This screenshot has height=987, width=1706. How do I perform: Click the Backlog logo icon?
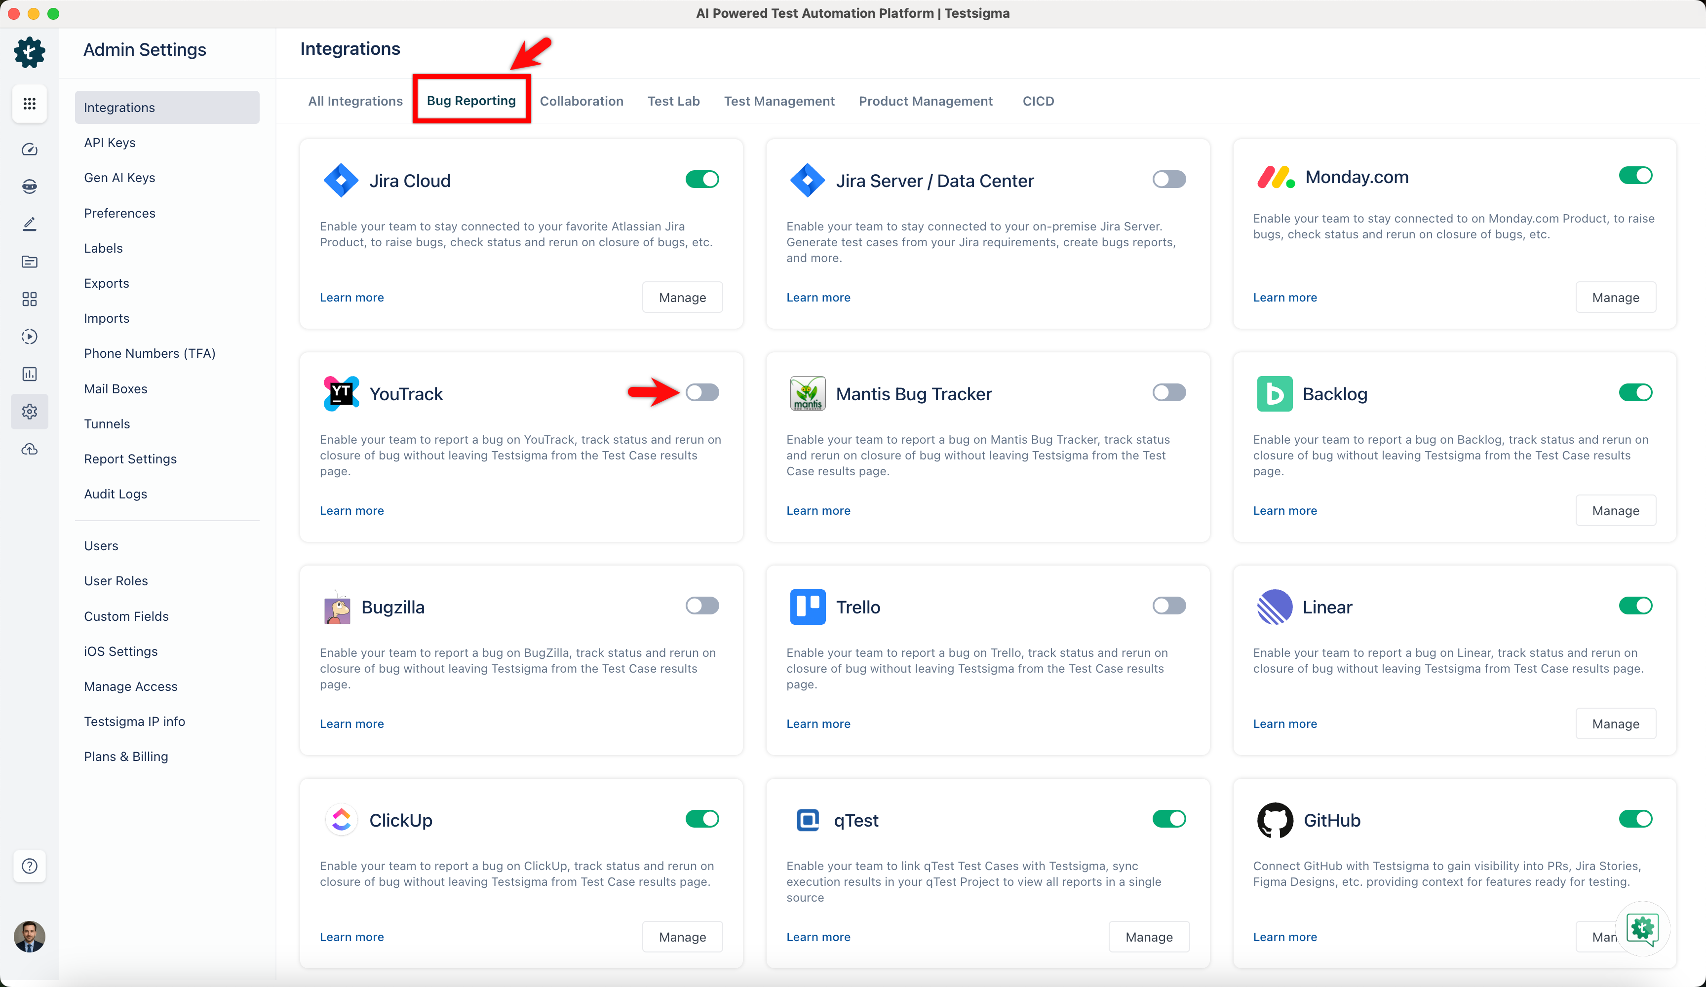(x=1275, y=394)
